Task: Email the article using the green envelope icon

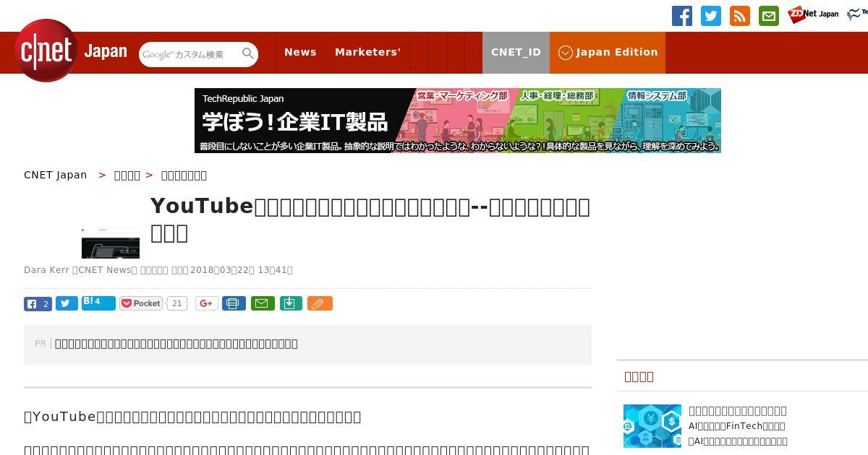Action: (x=263, y=303)
